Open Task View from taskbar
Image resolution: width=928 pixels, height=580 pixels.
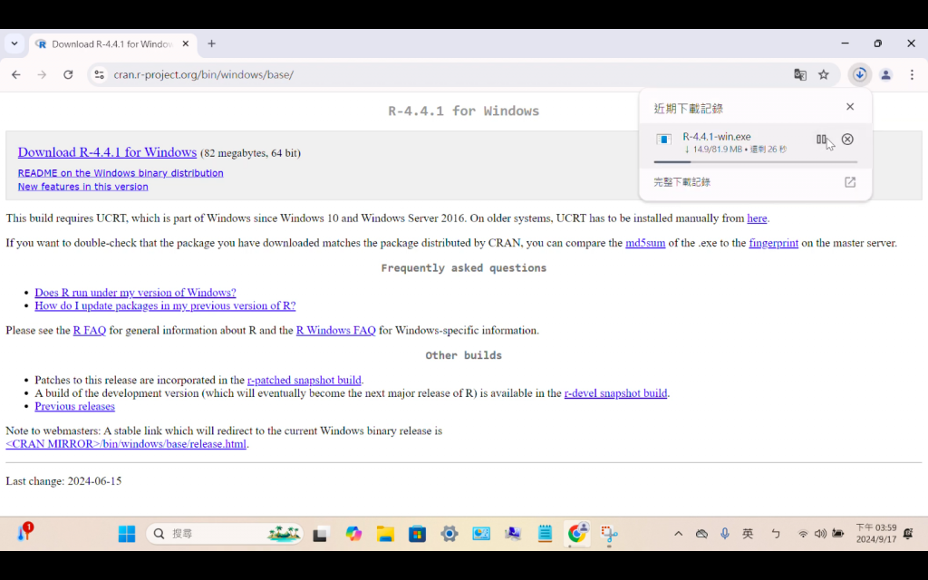pyautogui.click(x=320, y=534)
